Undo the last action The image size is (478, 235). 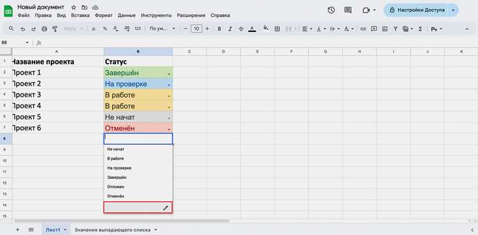(x=22, y=29)
